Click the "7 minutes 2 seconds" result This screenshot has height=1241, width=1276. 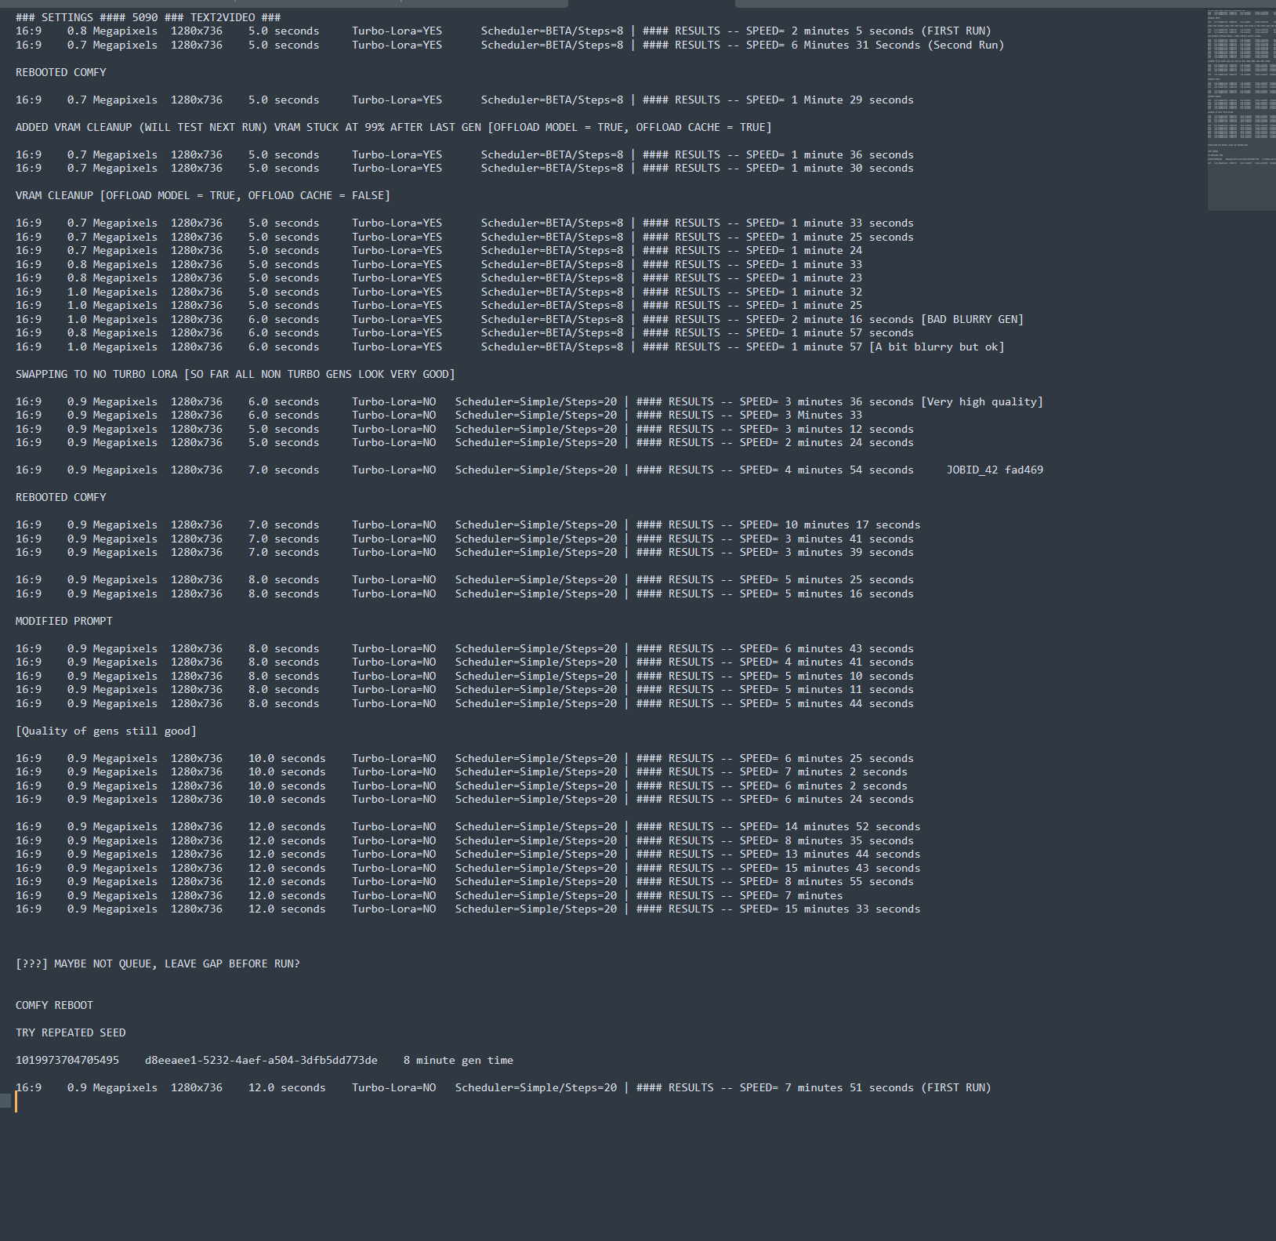coord(846,772)
